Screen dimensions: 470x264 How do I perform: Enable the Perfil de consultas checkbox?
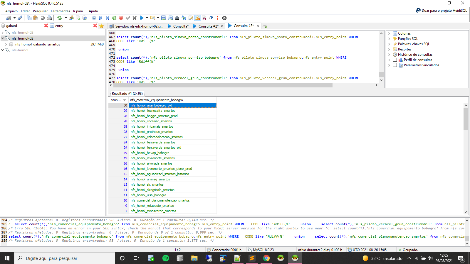tap(395, 60)
